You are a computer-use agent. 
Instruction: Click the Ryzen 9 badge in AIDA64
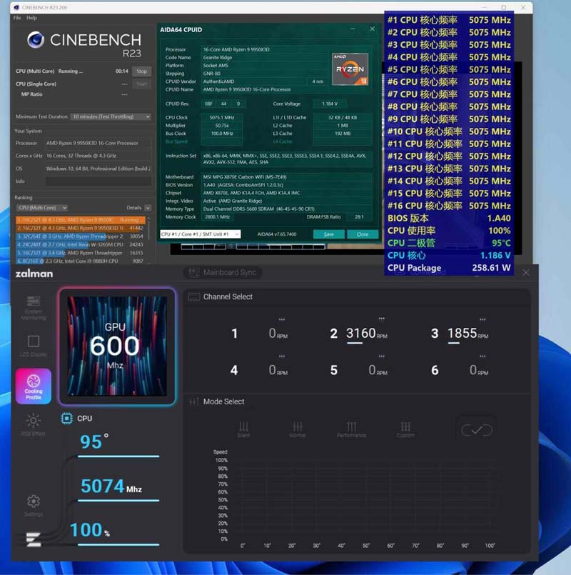(x=350, y=69)
